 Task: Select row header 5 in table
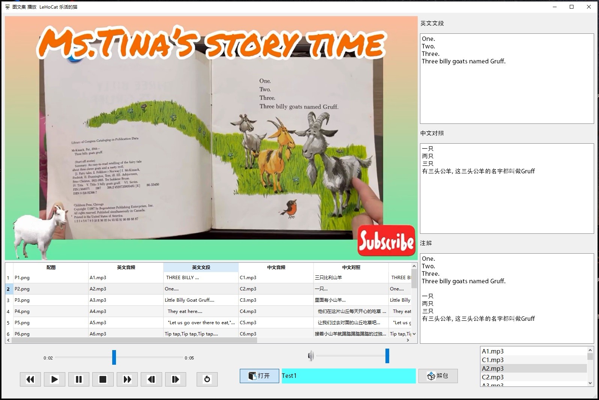pyautogui.click(x=9, y=323)
